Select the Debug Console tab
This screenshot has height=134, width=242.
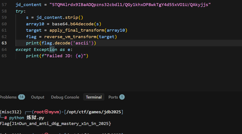click(65, 97)
